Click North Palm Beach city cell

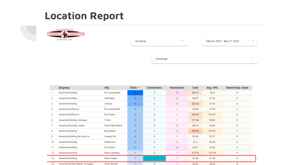113,126
